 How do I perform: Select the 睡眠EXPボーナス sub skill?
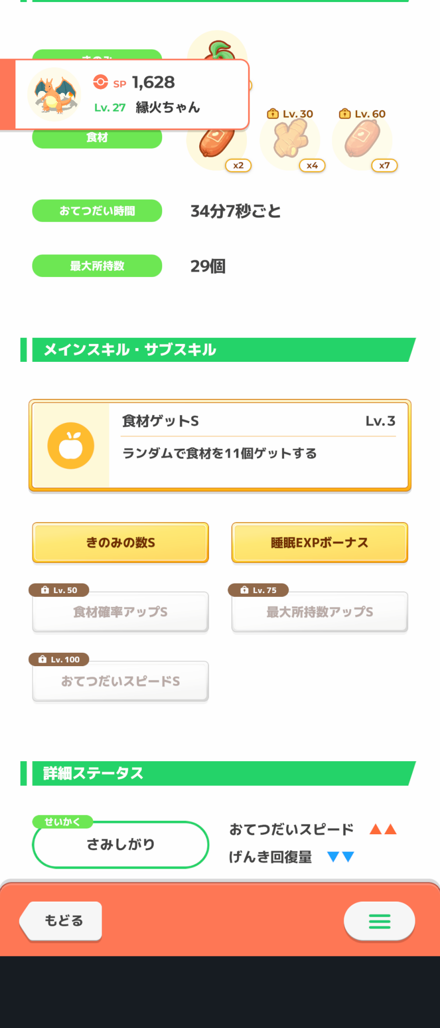pos(320,543)
